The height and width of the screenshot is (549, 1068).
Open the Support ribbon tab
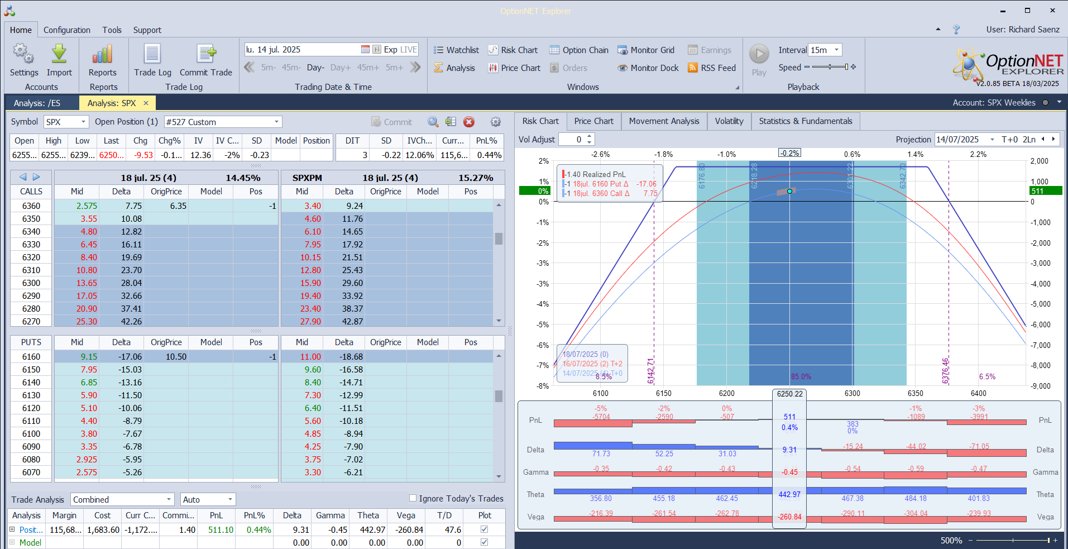(147, 30)
